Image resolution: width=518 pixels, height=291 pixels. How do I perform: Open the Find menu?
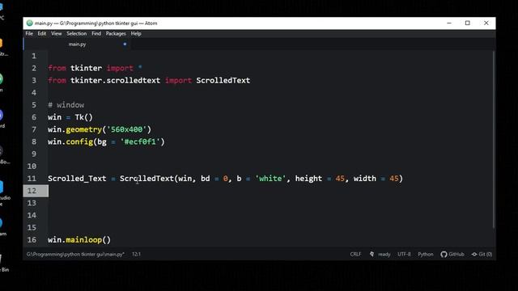pos(96,34)
